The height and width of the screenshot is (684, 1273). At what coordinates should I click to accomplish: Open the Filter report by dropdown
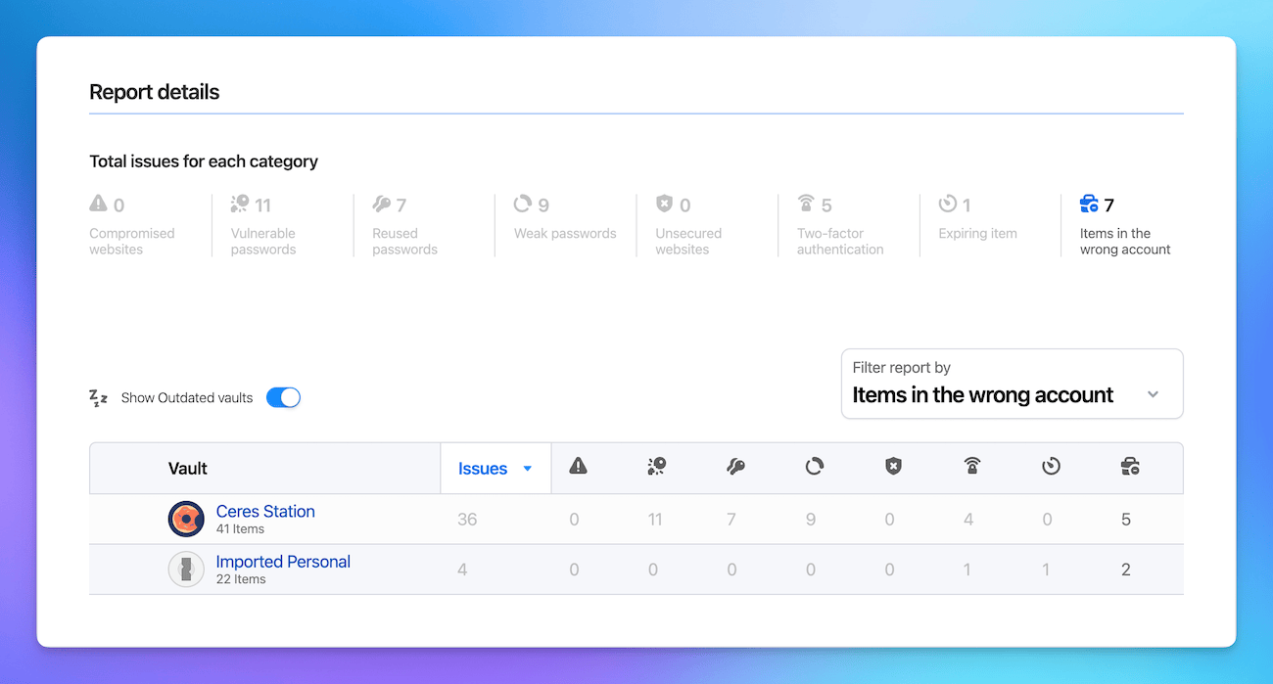1013,384
